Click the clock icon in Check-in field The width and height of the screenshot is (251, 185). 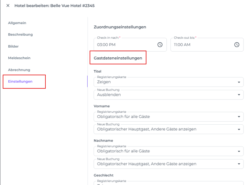(160, 45)
